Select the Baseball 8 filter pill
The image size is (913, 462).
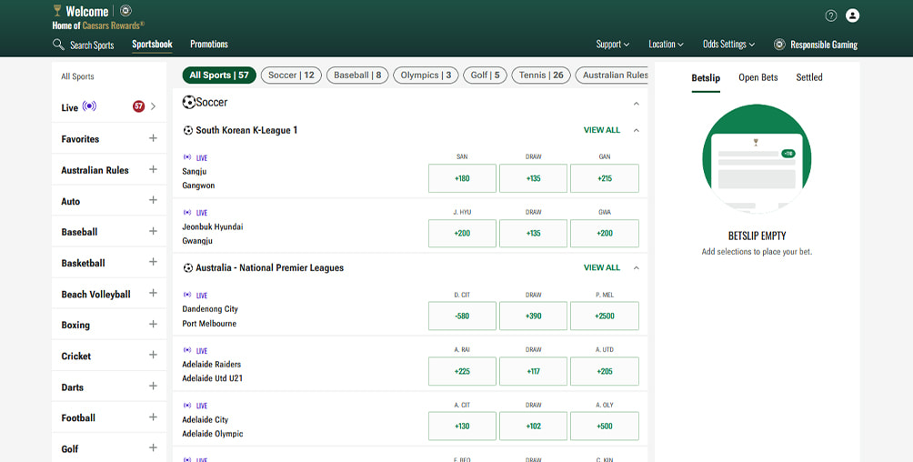pos(357,75)
